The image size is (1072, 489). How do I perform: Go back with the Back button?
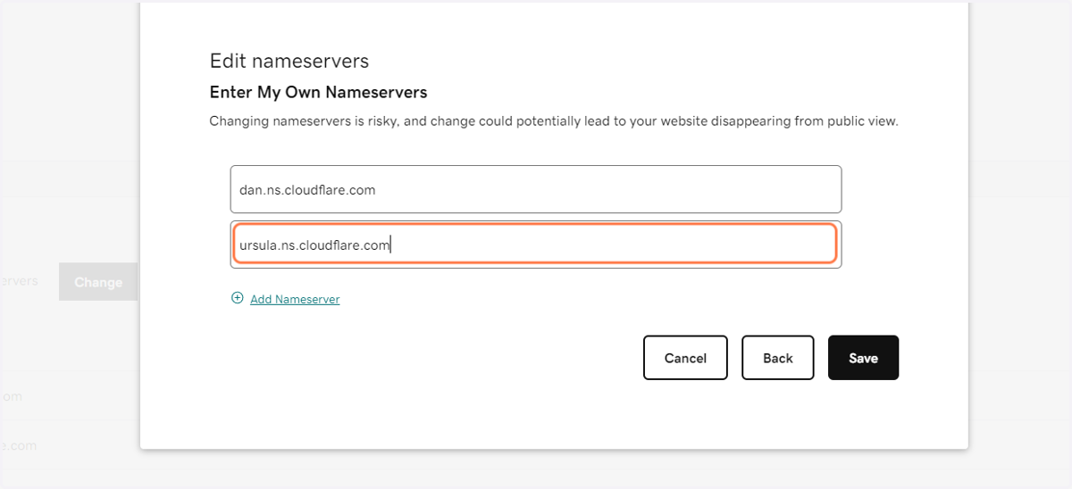click(x=777, y=358)
